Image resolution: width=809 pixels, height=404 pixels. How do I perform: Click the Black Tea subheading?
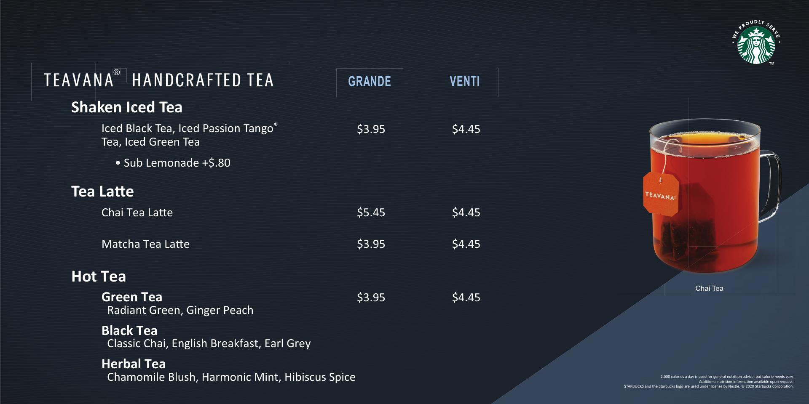click(129, 330)
